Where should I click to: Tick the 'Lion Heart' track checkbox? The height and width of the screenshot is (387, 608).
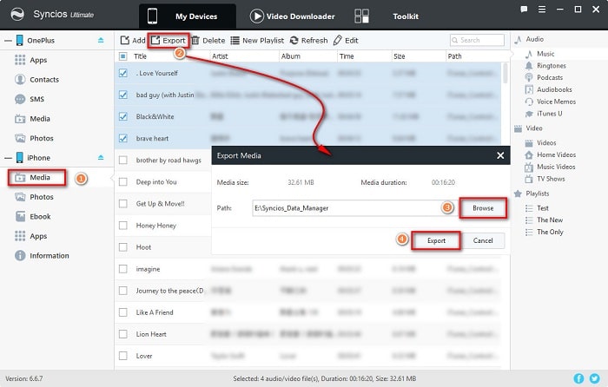coord(122,334)
